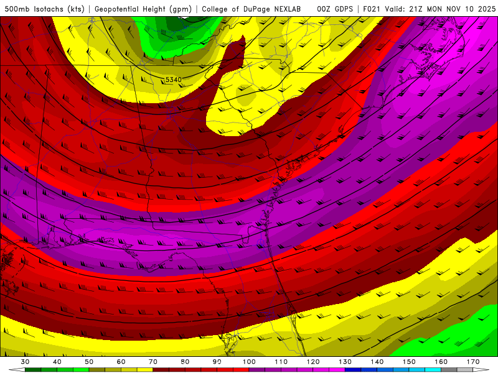Screen dimensions: 498x373
Task: Select the bright magenta swatch left of 130
Action: 337,370
